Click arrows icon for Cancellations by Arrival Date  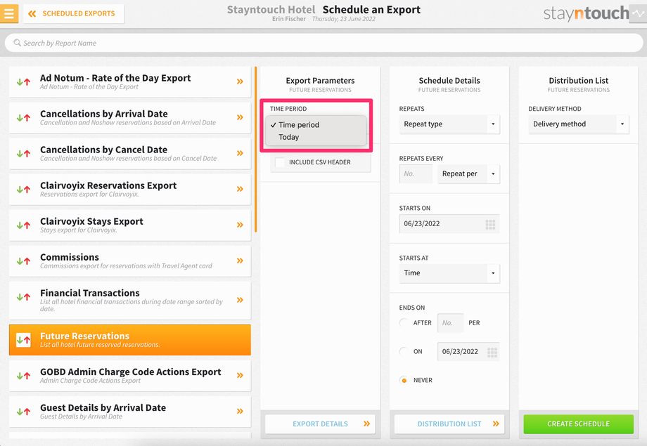click(x=23, y=118)
